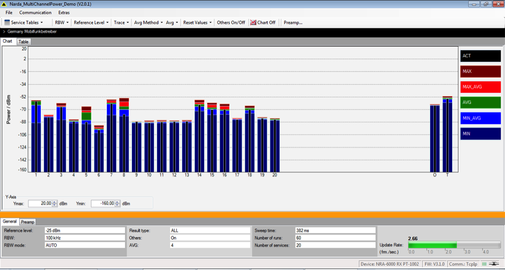Click the green signal bars status icon

pos(484,264)
